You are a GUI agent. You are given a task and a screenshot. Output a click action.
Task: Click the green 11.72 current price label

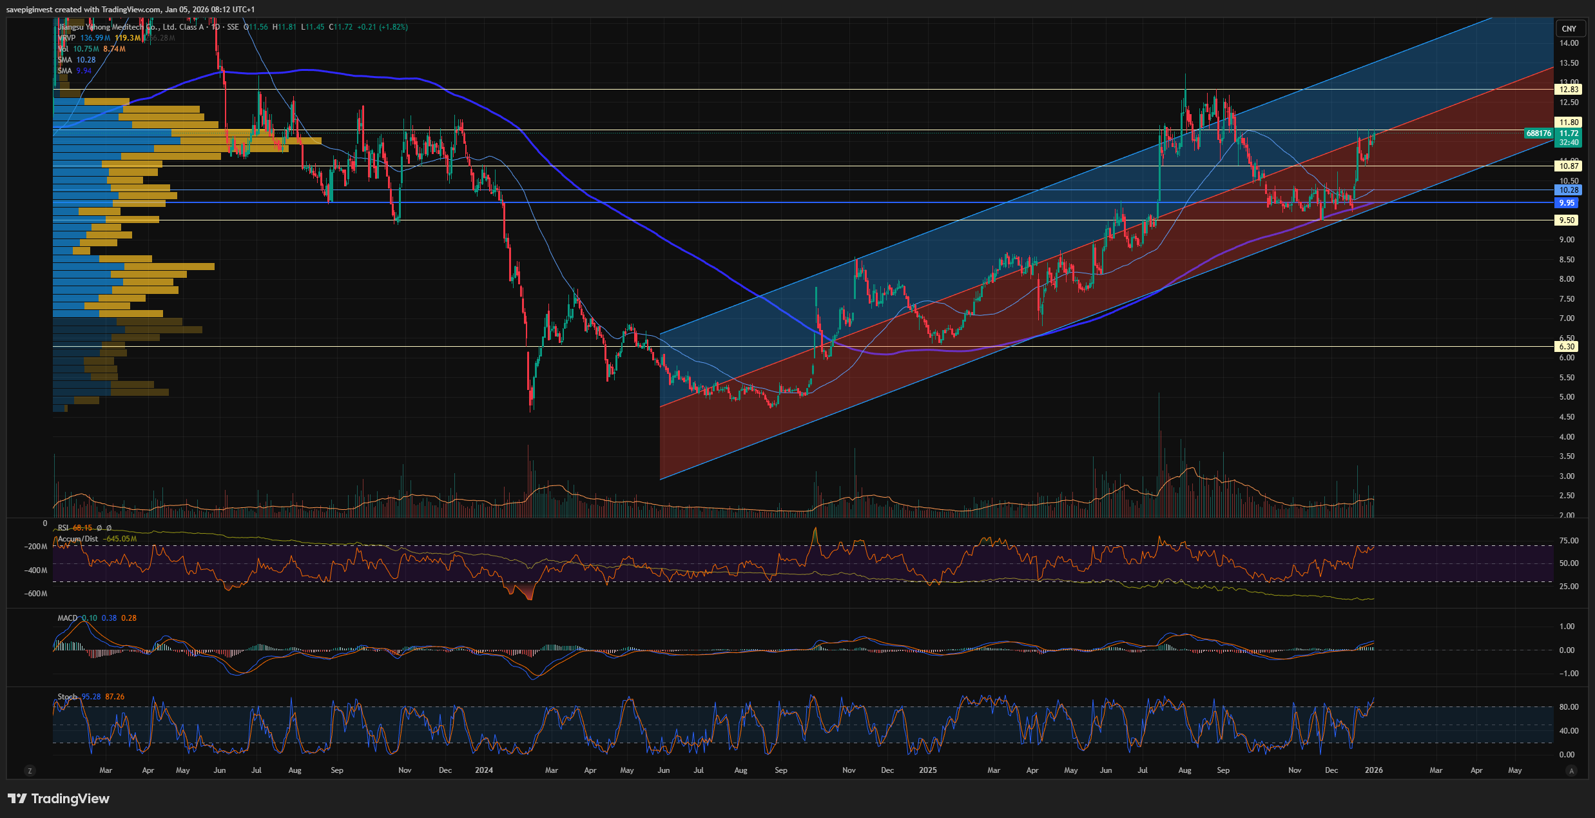pyautogui.click(x=1569, y=133)
